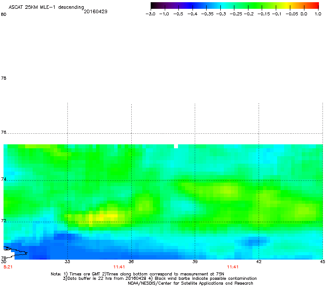The width and height of the screenshot is (326, 286).
Task: Click the longitude label 36
Action: click(131, 261)
